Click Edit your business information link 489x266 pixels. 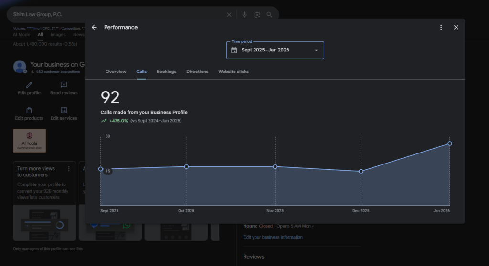coord(273,237)
